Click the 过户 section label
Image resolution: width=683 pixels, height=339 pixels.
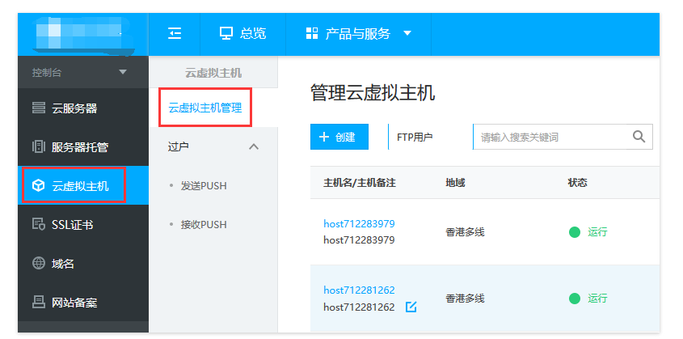pos(179,146)
